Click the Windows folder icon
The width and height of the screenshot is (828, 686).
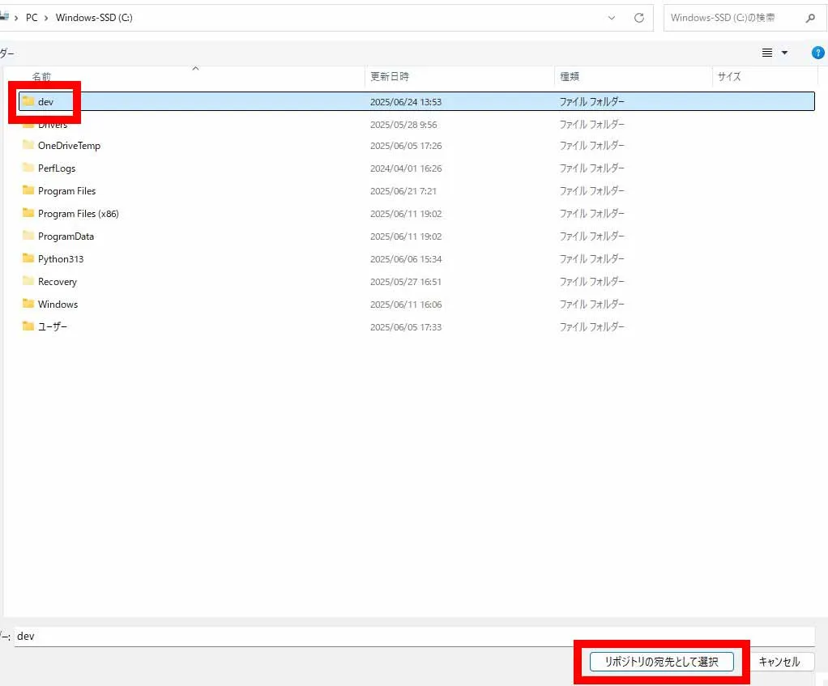pos(28,305)
